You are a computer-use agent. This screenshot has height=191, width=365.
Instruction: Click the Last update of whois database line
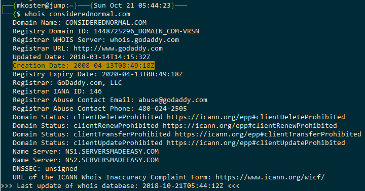[x=120, y=186]
